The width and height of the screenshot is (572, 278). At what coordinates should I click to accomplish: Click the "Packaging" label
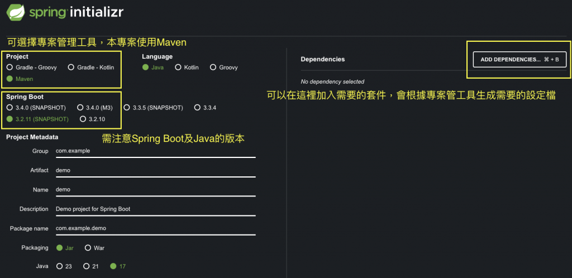pos(35,248)
